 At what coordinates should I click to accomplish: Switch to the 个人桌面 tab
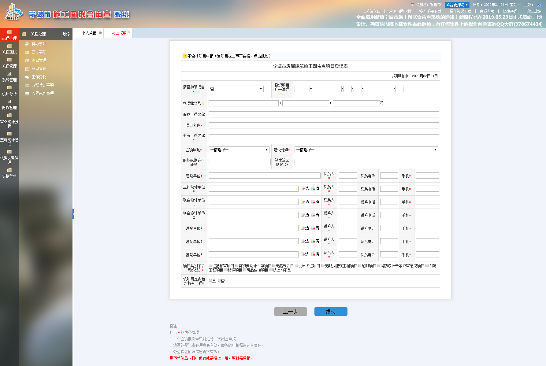pos(89,33)
